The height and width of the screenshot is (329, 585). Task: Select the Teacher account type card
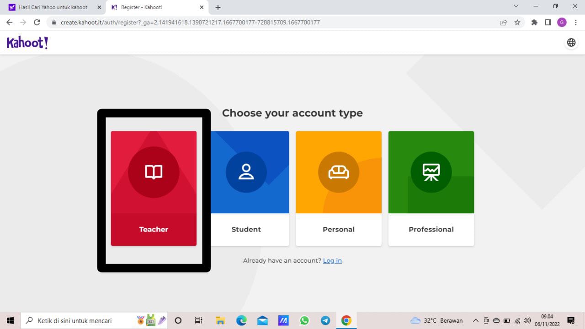click(x=154, y=189)
